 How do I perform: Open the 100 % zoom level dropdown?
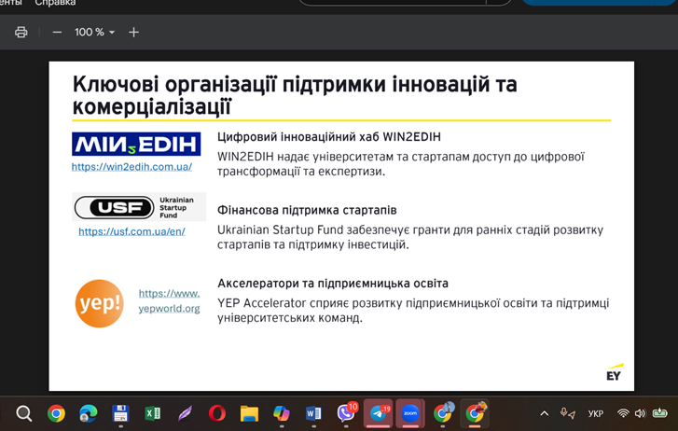click(x=94, y=32)
